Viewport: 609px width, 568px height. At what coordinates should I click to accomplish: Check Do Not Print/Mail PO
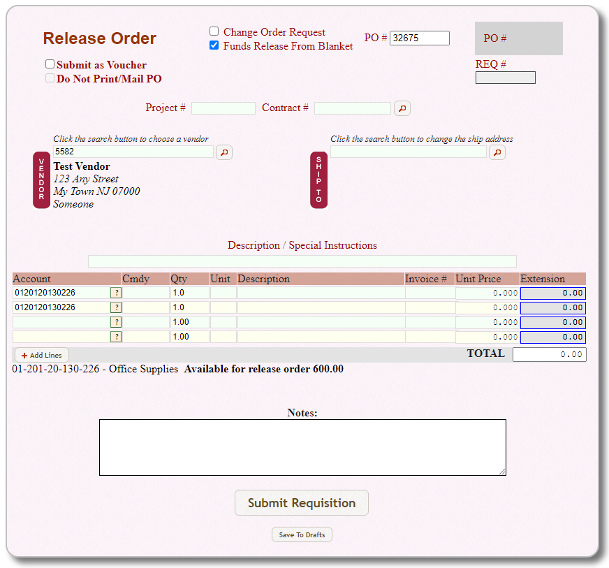pyautogui.click(x=50, y=78)
